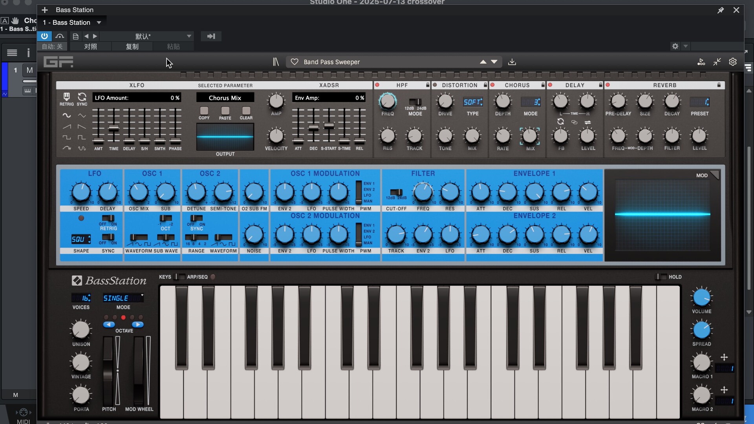Favorite the Band Pass Sweeper preset with heart
This screenshot has width=754, height=424.
(295, 62)
